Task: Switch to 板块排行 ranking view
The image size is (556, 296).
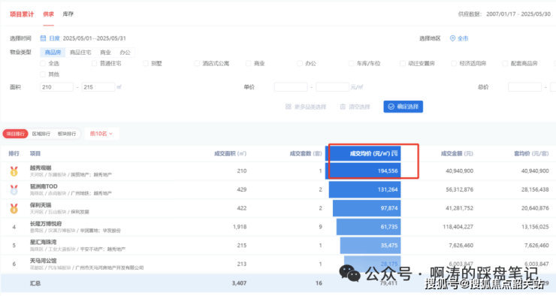Action: point(67,134)
